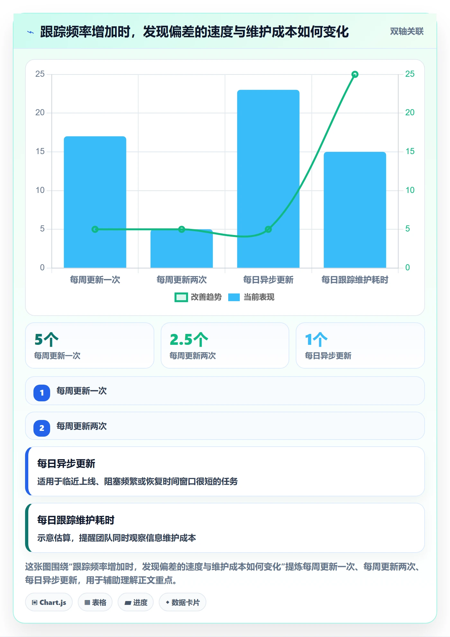This screenshot has width=450, height=637.
Task: Click the trend point over 每周更新两次 bar
Action: tap(182, 229)
